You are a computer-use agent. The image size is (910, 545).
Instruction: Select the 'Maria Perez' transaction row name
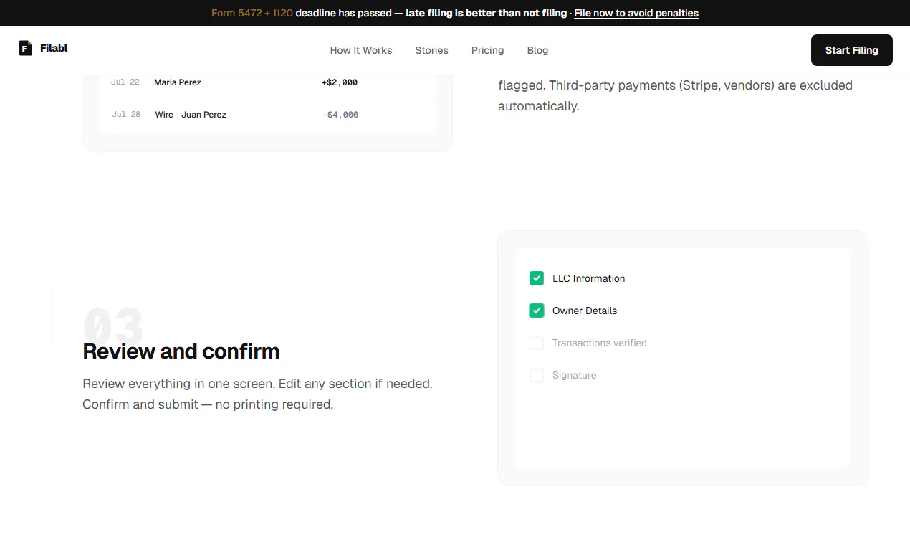pos(178,82)
